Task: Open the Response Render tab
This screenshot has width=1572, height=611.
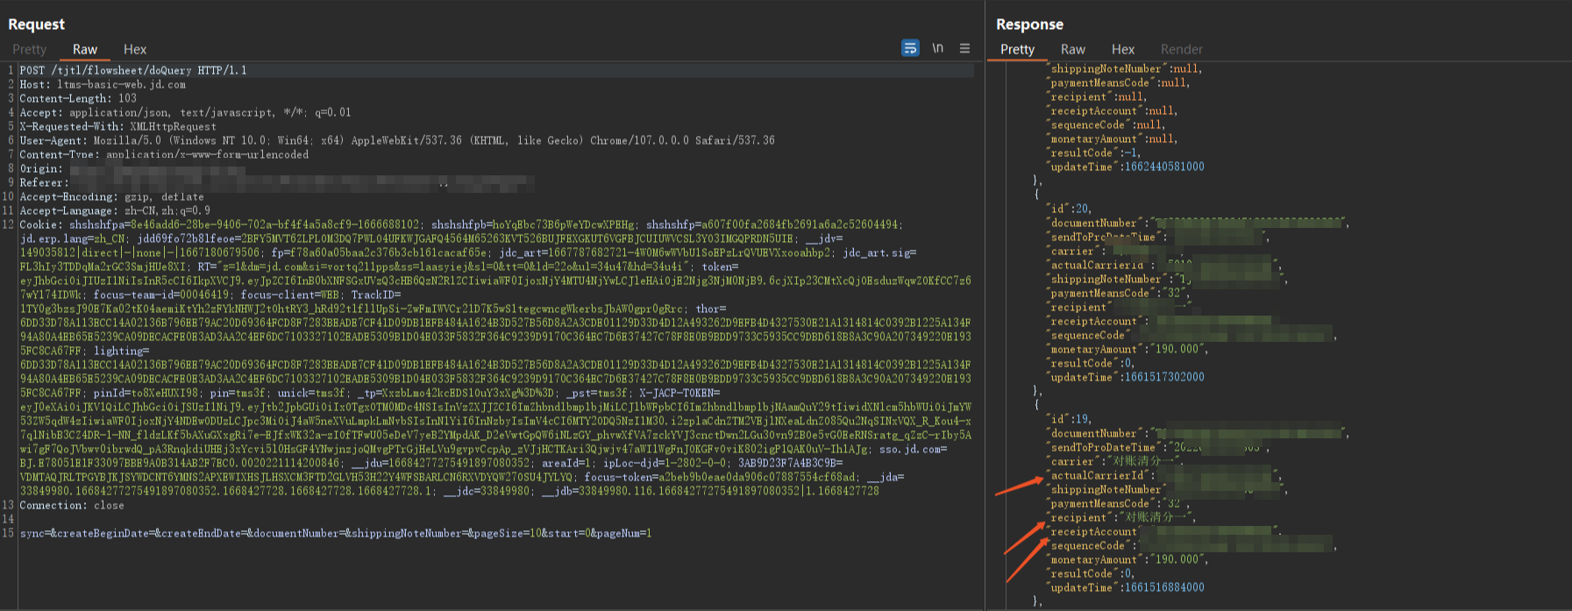Action: (1182, 49)
